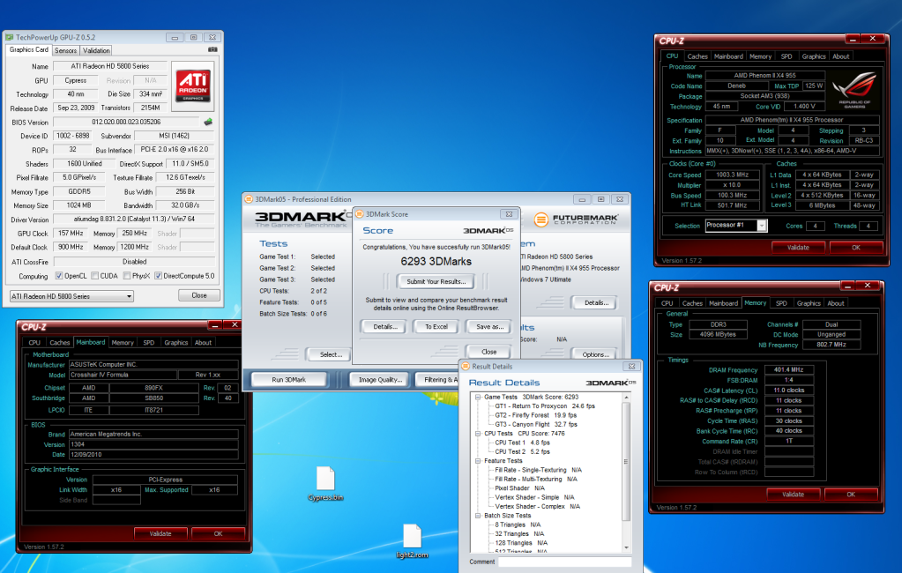This screenshot has width=902, height=573.
Task: Click the BIOS save chip icon in GPU-Z
Action: [208, 123]
